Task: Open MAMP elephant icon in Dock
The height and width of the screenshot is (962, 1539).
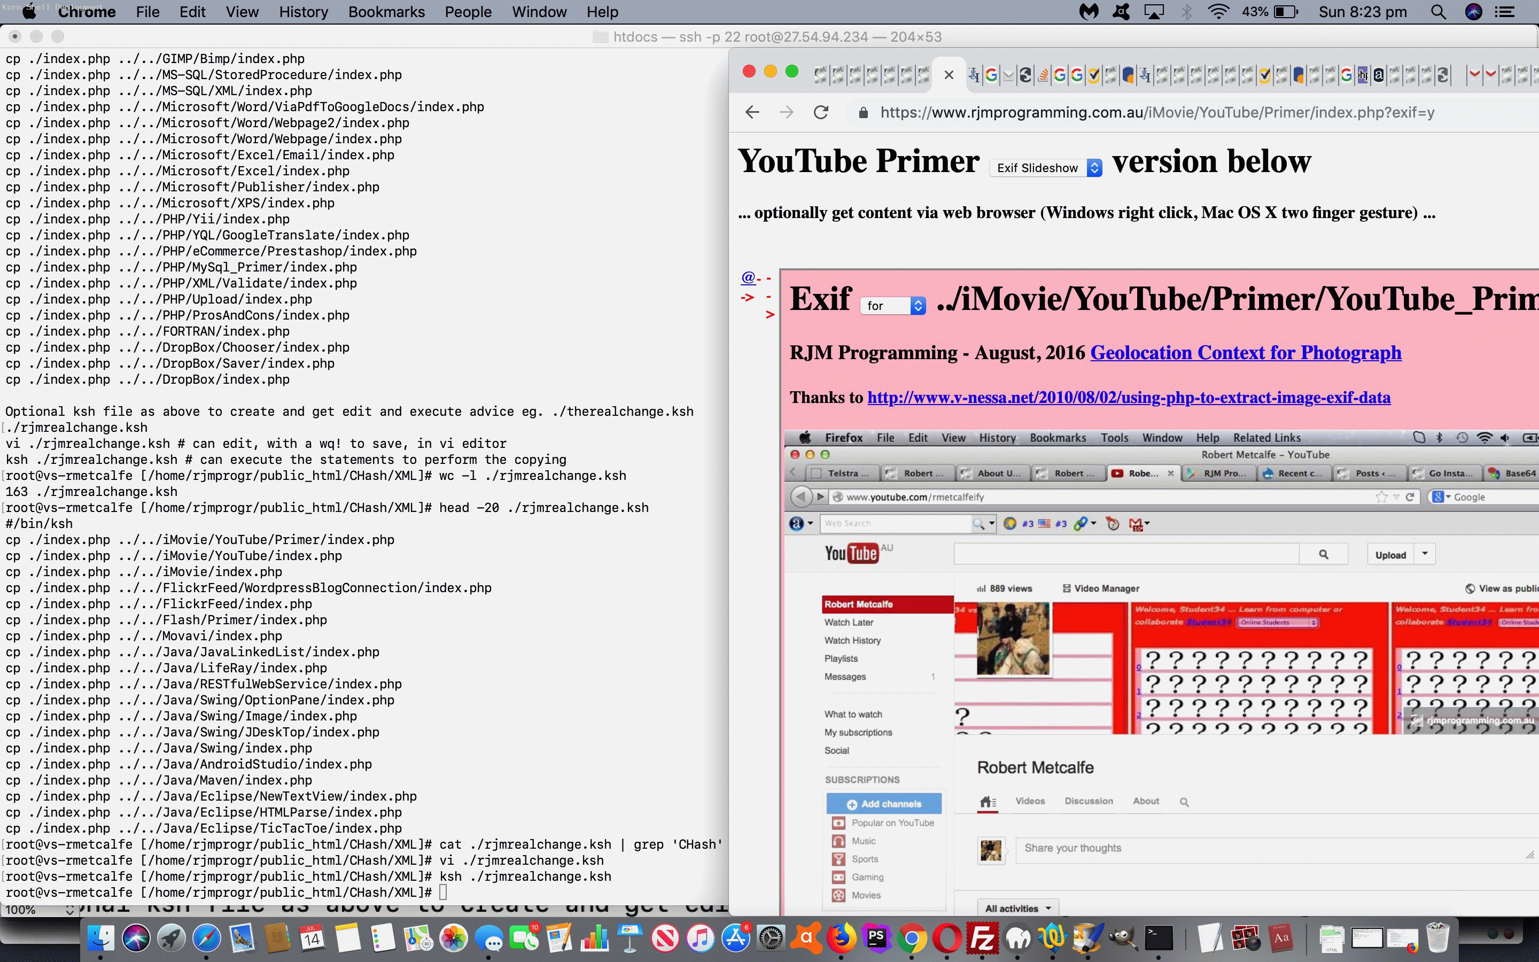Action: click(1018, 938)
